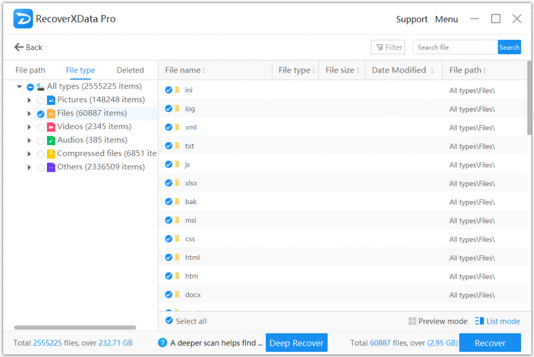Switch to Preview mode
Image resolution: width=534 pixels, height=357 pixels.
(x=438, y=321)
